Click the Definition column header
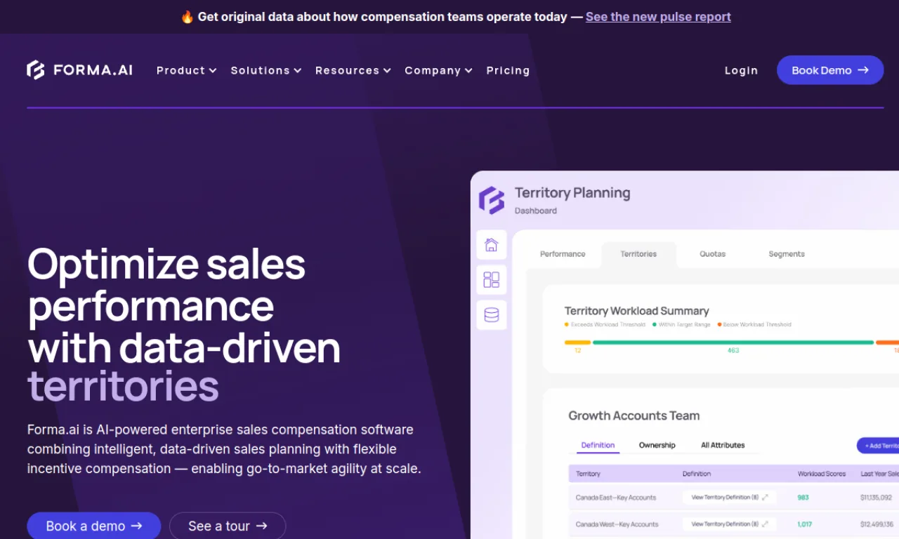 (x=697, y=474)
